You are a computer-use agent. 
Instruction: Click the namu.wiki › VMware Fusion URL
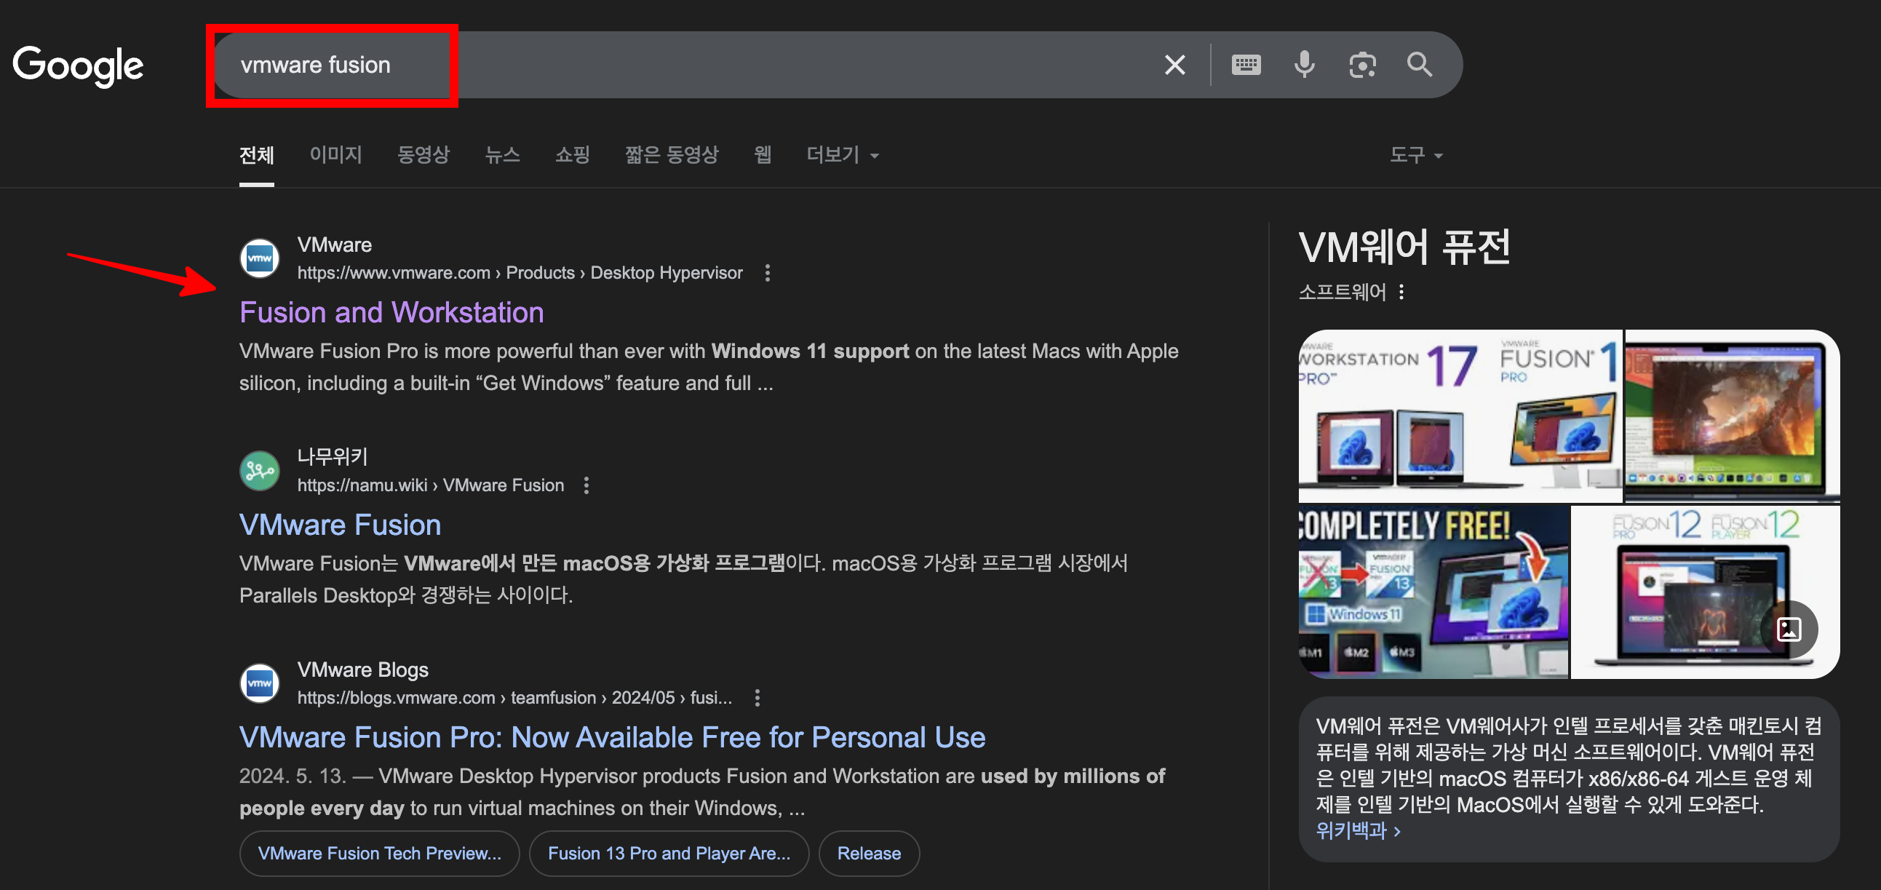tap(430, 485)
